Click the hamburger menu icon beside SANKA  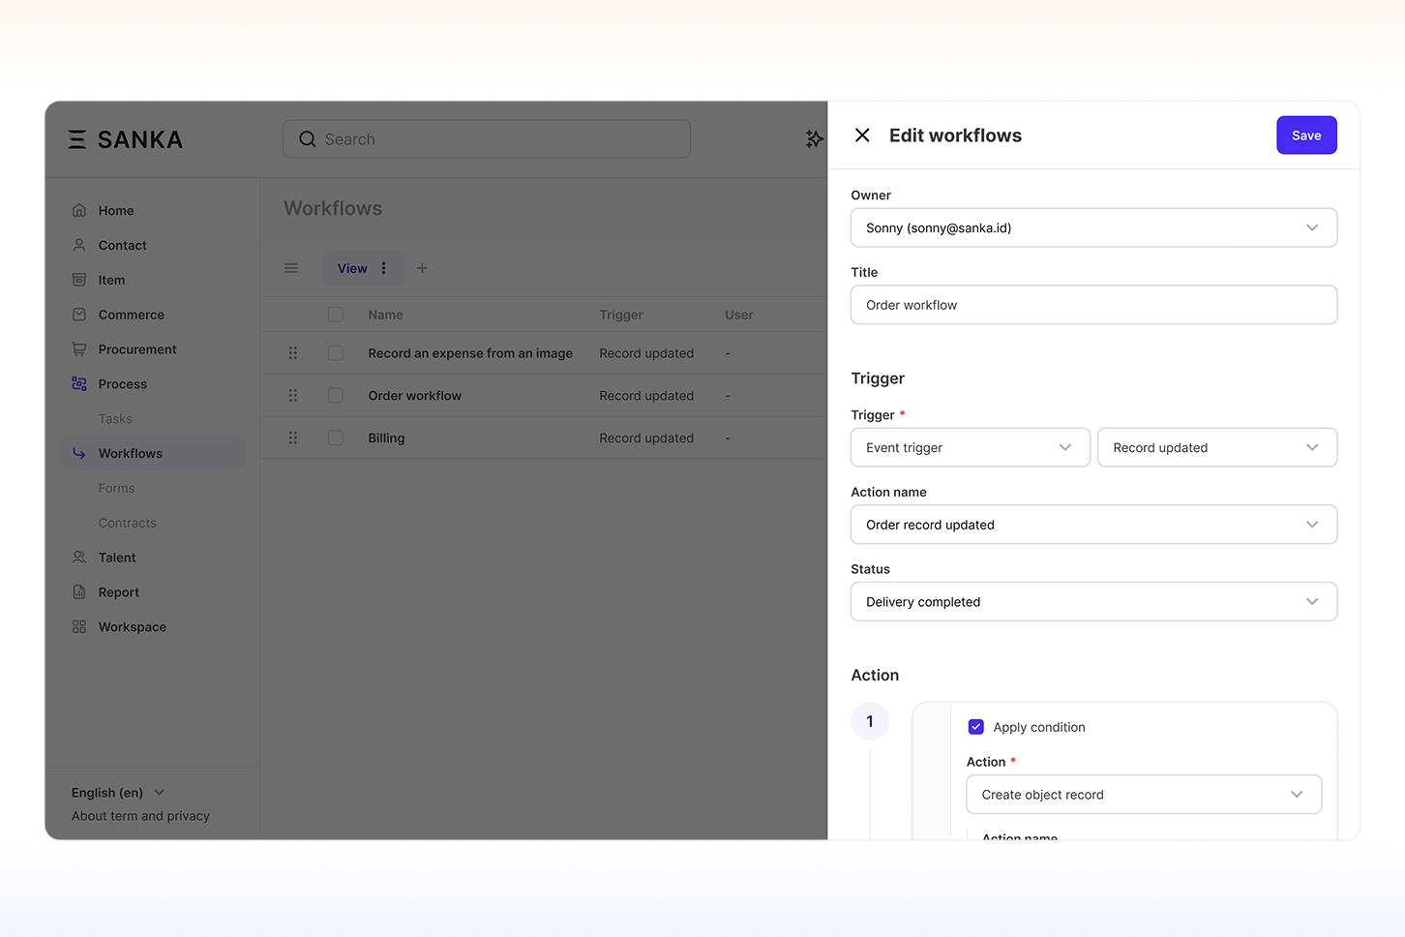click(77, 139)
